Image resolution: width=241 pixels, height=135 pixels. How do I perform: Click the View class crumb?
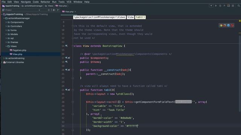(130, 17)
